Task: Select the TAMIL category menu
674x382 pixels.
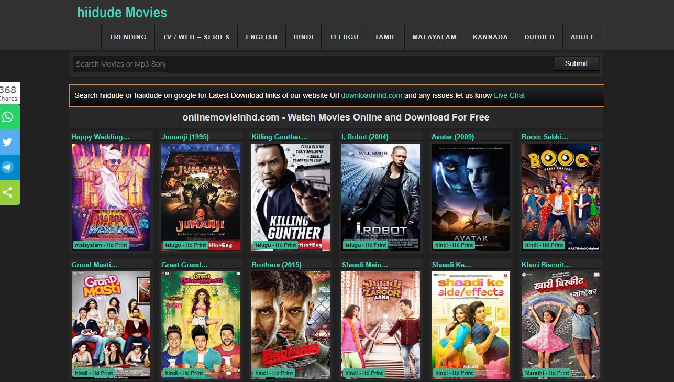Action: [385, 37]
